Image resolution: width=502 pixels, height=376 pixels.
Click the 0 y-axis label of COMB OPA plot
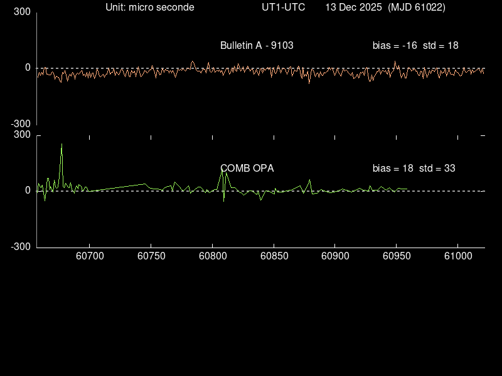(28, 190)
